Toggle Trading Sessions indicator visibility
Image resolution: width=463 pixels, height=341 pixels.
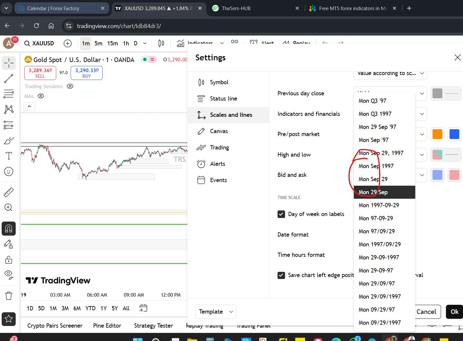click(70, 86)
